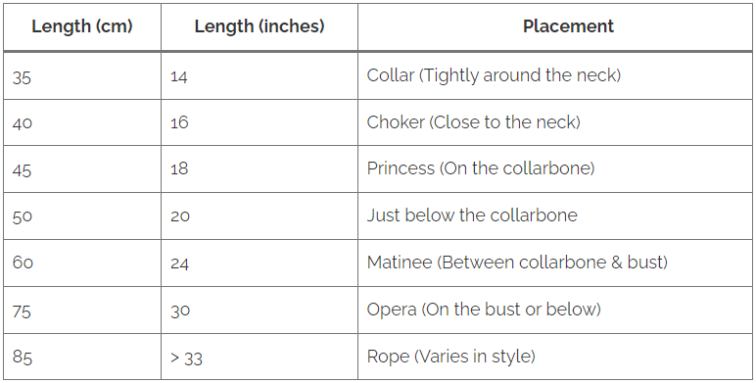Click the Placement column header
The width and height of the screenshot is (756, 383).
[555, 27]
